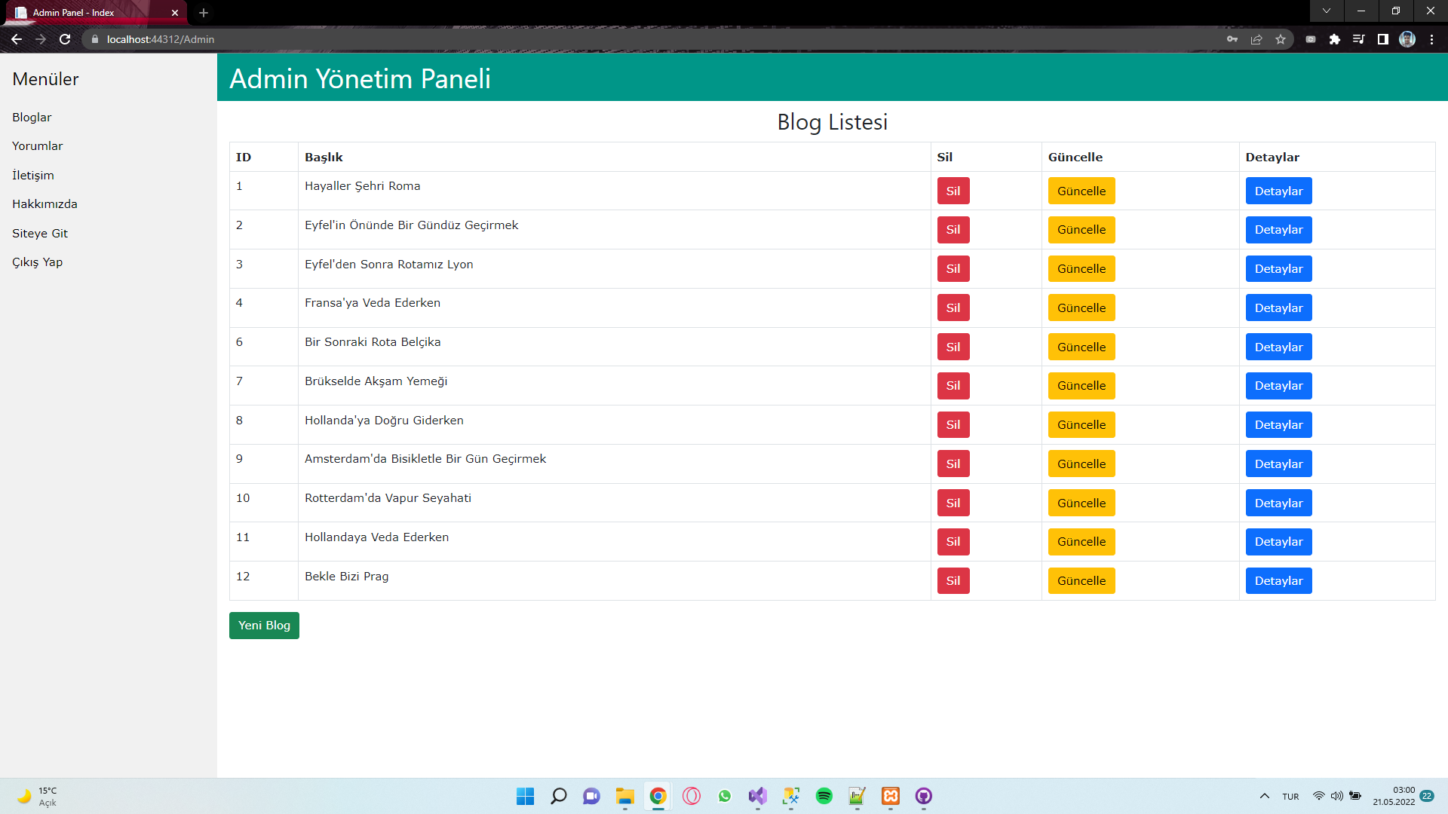Open Windows Start menu
The image size is (1448, 814).
(x=526, y=796)
